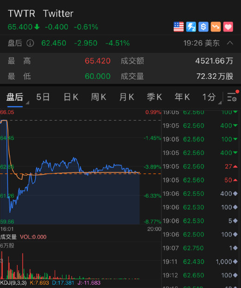Collapse the after-hours details chevron
Screen dimensions: 241x288
click(x=230, y=43)
